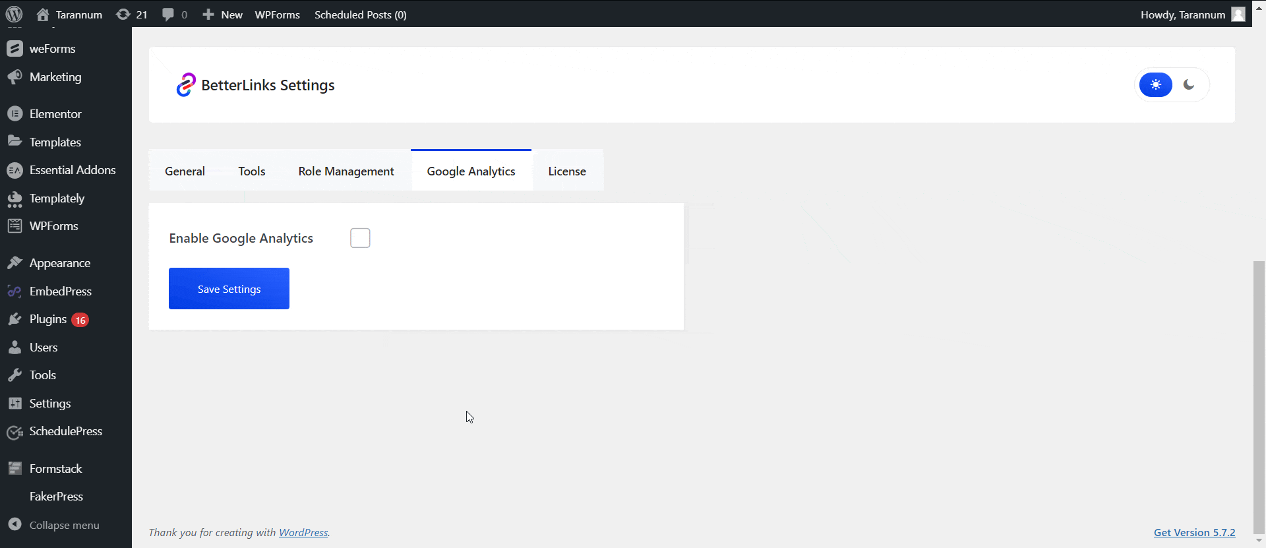Open the Howdy, Tarannum account menu
Viewport: 1266px width, 548px height.
[x=1183, y=14]
